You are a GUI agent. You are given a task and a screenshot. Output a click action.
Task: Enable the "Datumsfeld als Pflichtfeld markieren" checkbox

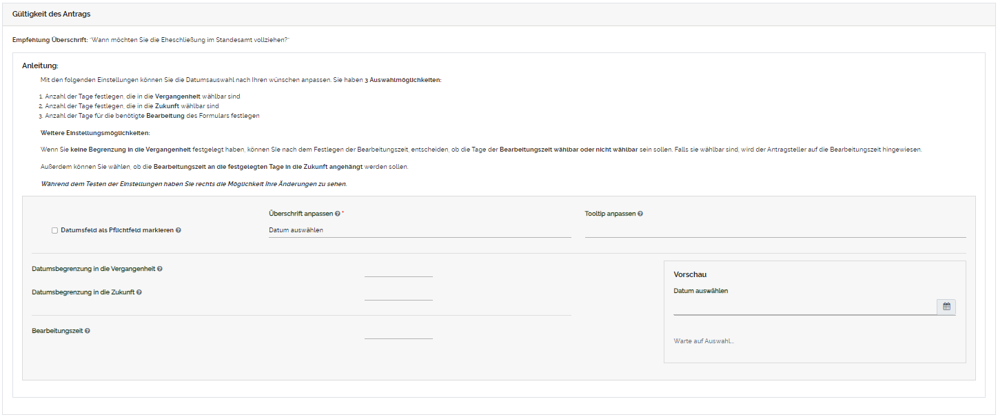(54, 230)
